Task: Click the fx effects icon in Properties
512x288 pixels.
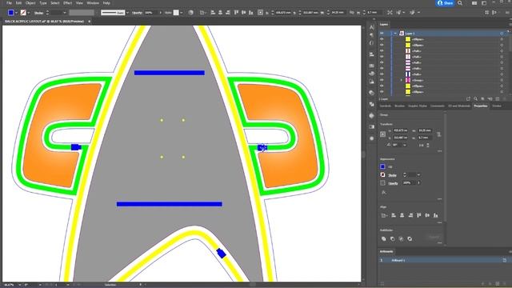Action: 384,192
